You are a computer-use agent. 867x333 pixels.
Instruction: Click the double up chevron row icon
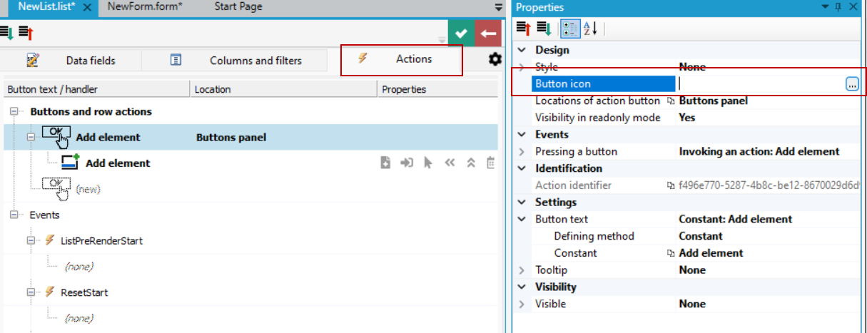click(x=471, y=163)
